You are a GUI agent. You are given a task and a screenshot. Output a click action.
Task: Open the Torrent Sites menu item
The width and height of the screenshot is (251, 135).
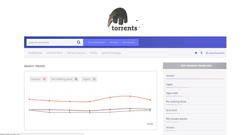(55, 53)
